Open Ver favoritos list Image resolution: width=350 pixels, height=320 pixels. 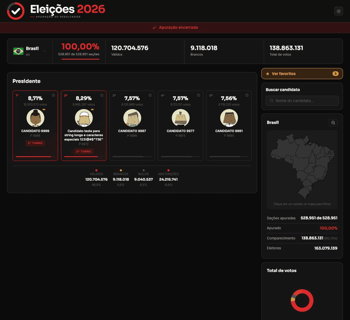pyautogui.click(x=302, y=74)
